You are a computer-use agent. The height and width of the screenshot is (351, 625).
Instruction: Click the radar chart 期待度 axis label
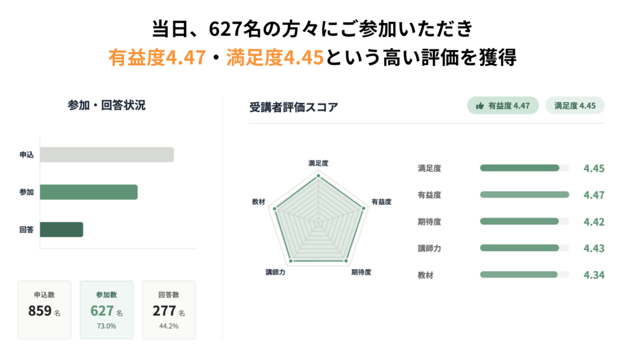[361, 272]
